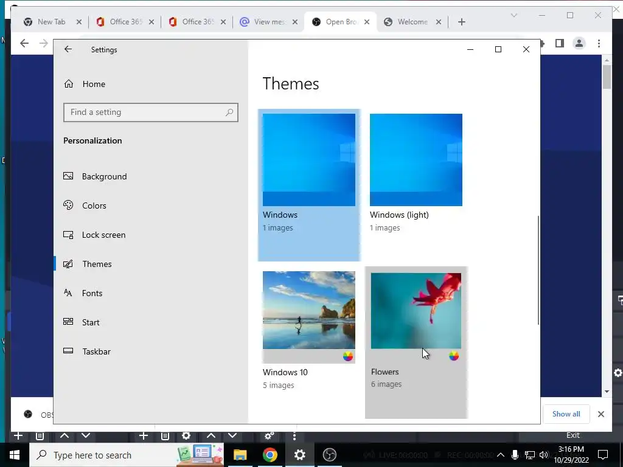Image resolution: width=623 pixels, height=467 pixels.
Task: Show hidden tray icons chevron
Action: (501, 455)
